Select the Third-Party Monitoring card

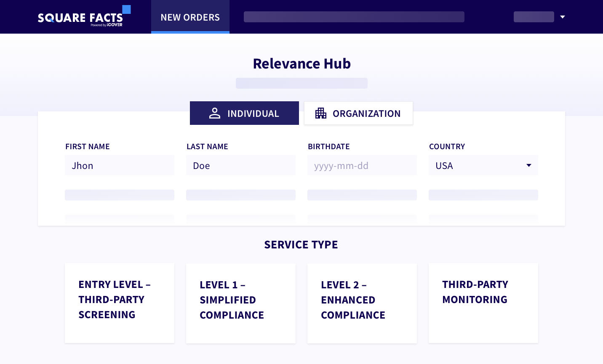click(x=483, y=303)
